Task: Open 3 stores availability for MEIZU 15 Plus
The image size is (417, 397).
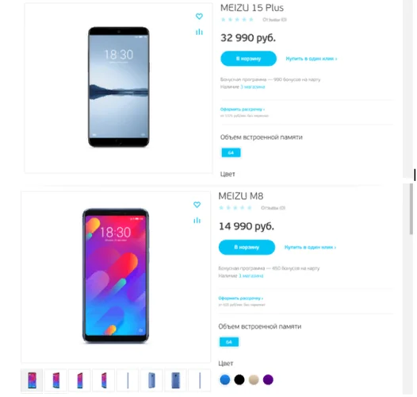Action: (x=252, y=87)
